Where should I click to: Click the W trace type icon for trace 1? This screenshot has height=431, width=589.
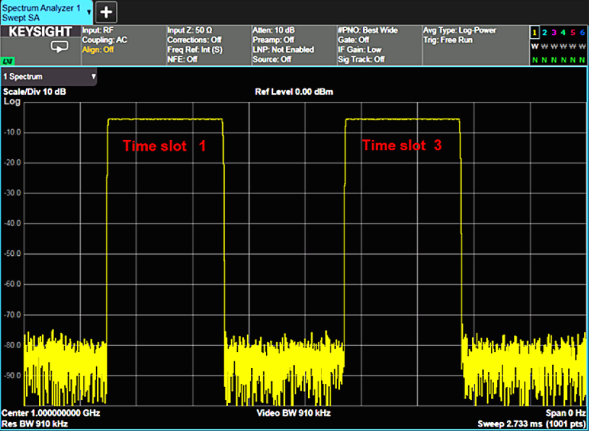click(535, 46)
